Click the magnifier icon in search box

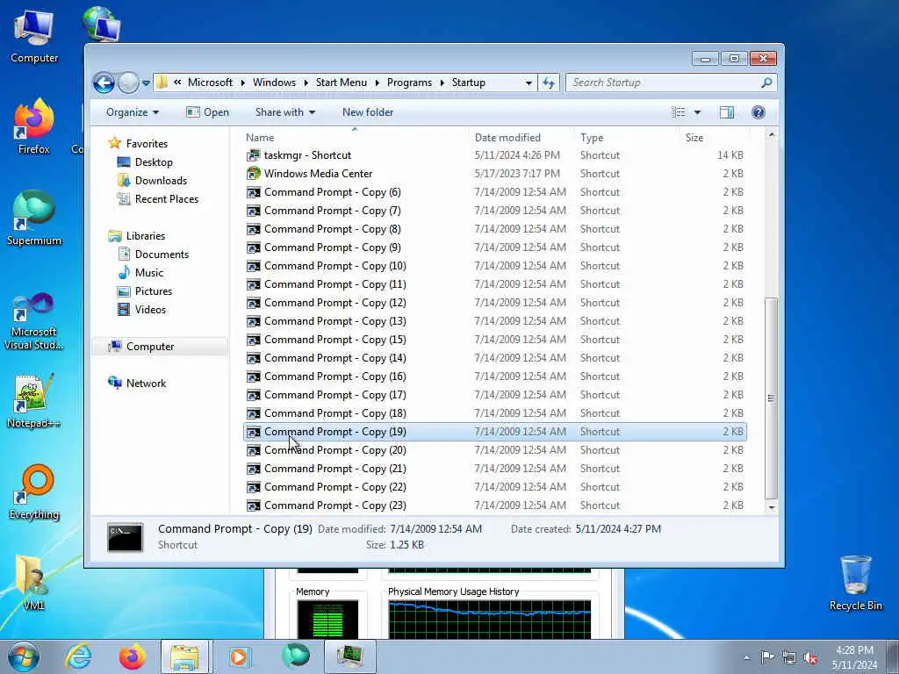[766, 82]
